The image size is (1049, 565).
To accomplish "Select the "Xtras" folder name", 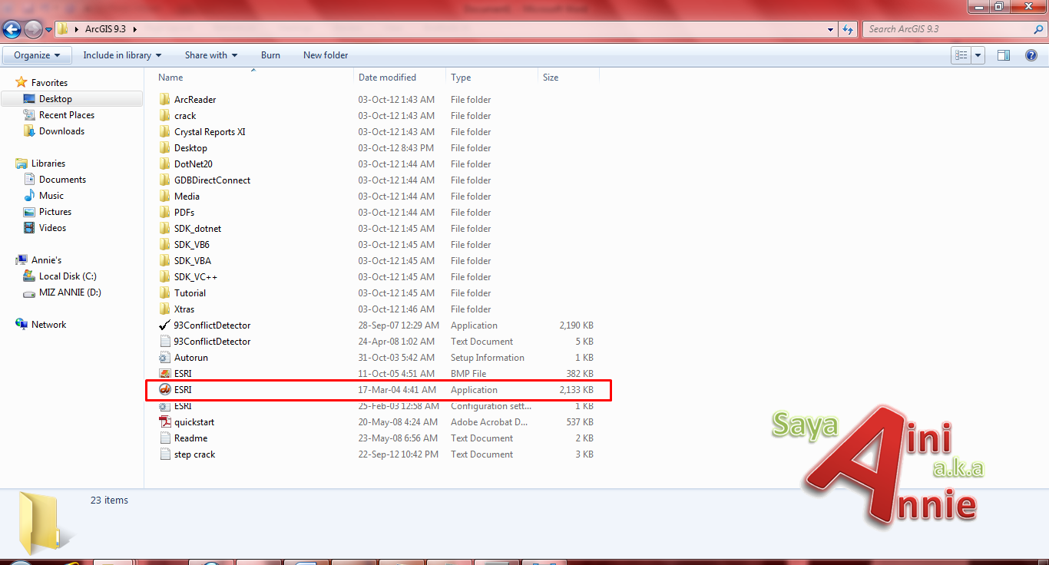I will coord(184,309).
